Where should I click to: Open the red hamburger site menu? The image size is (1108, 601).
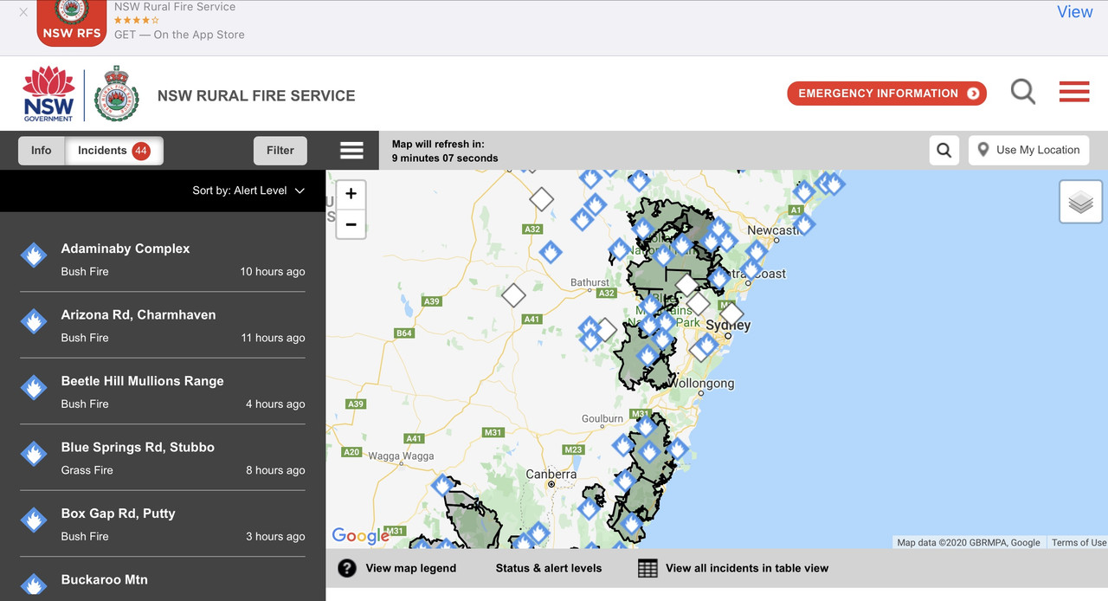[x=1074, y=92]
